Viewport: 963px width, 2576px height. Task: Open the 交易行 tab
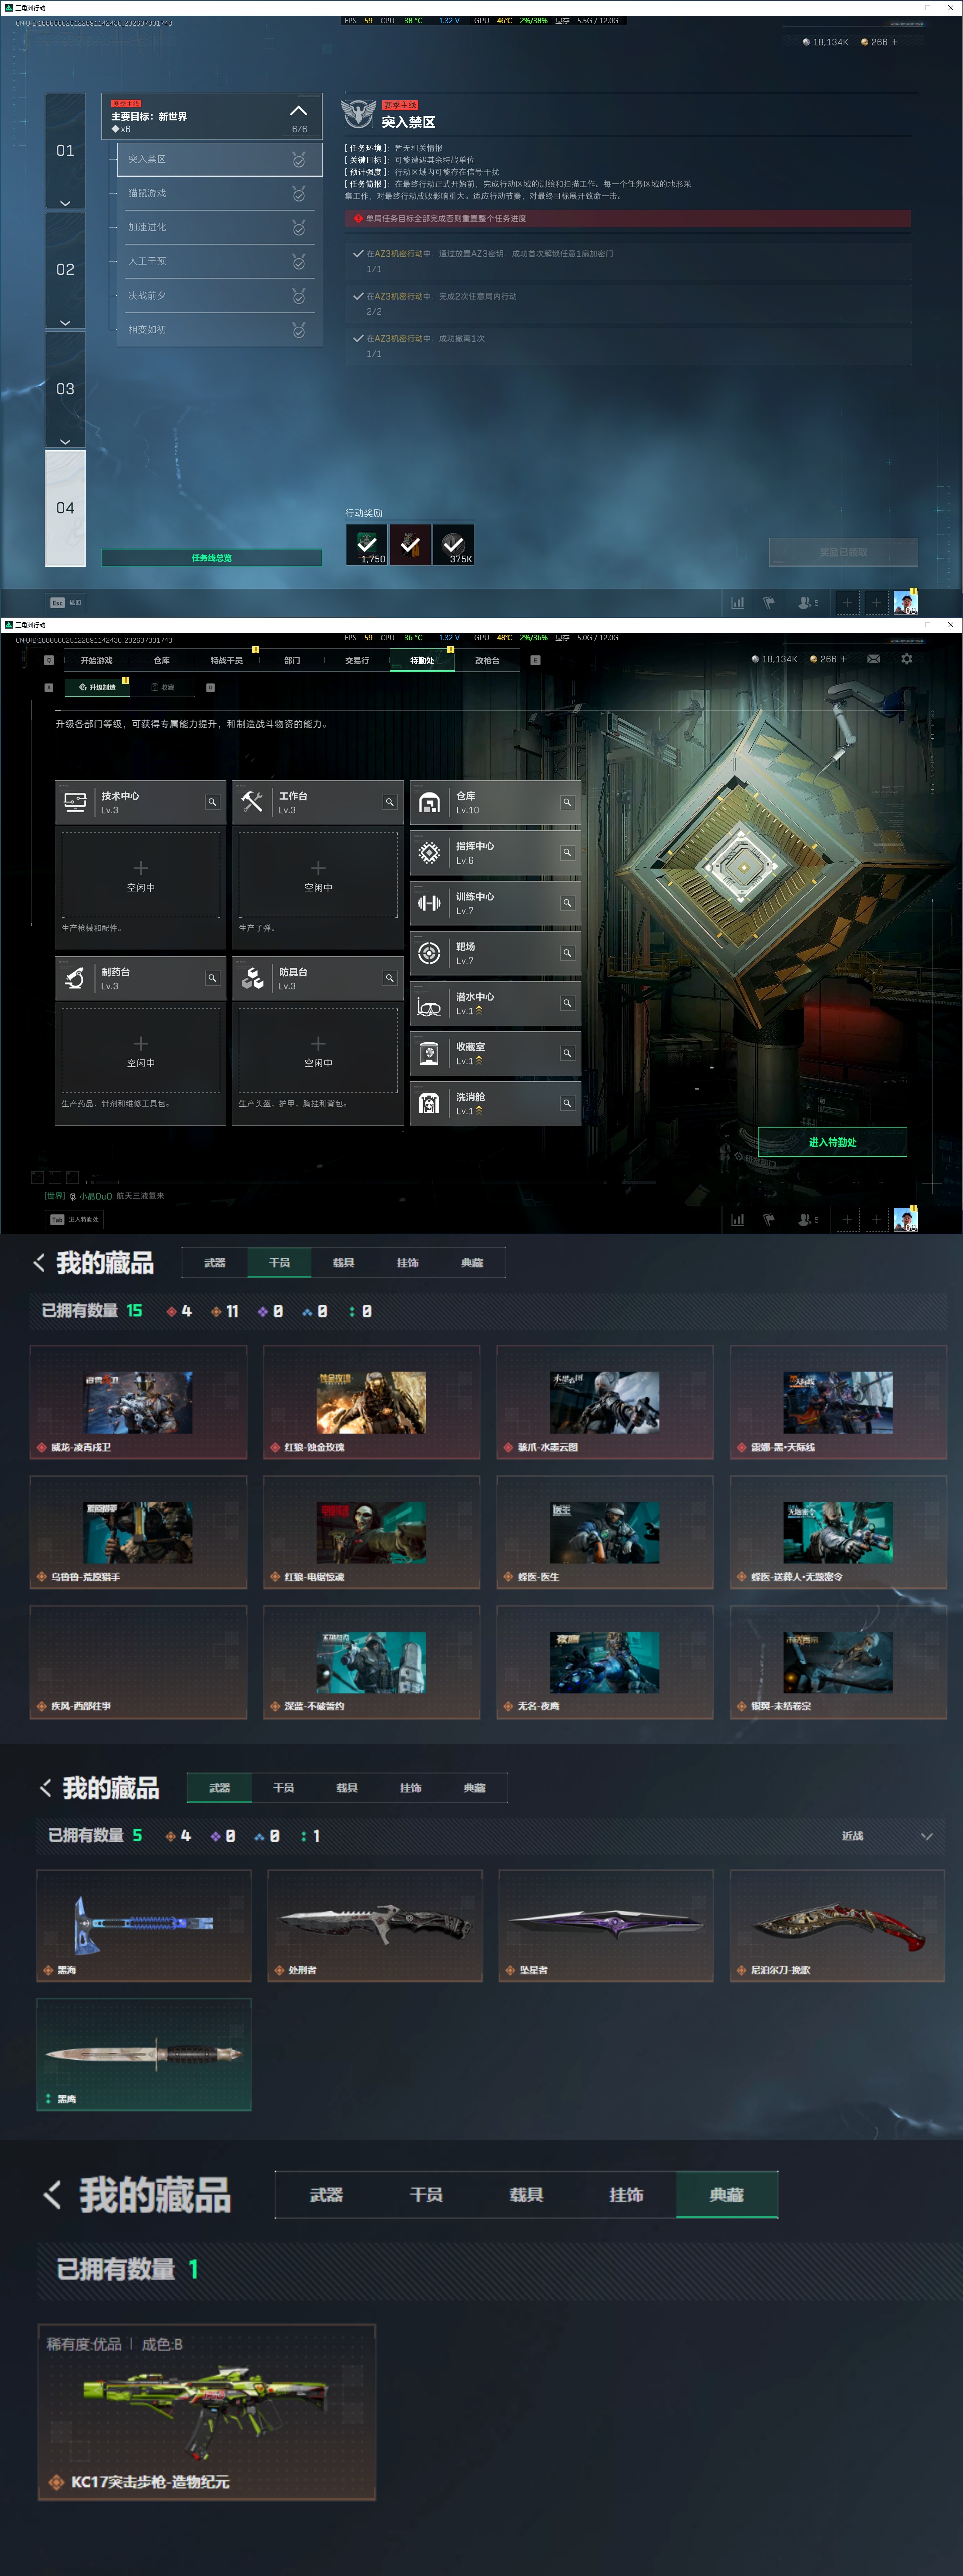pos(357,661)
